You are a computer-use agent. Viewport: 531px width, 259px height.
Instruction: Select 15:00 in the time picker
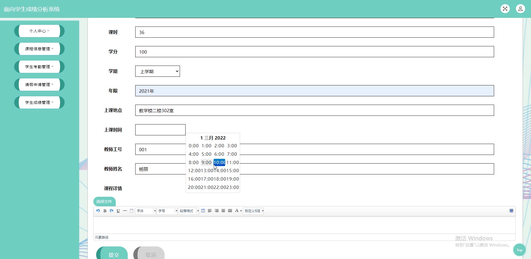pos(233,171)
